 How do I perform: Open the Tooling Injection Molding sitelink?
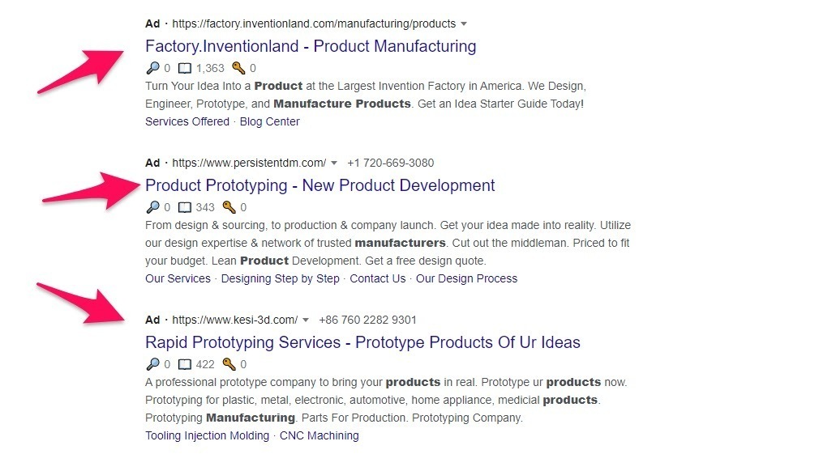tap(207, 435)
